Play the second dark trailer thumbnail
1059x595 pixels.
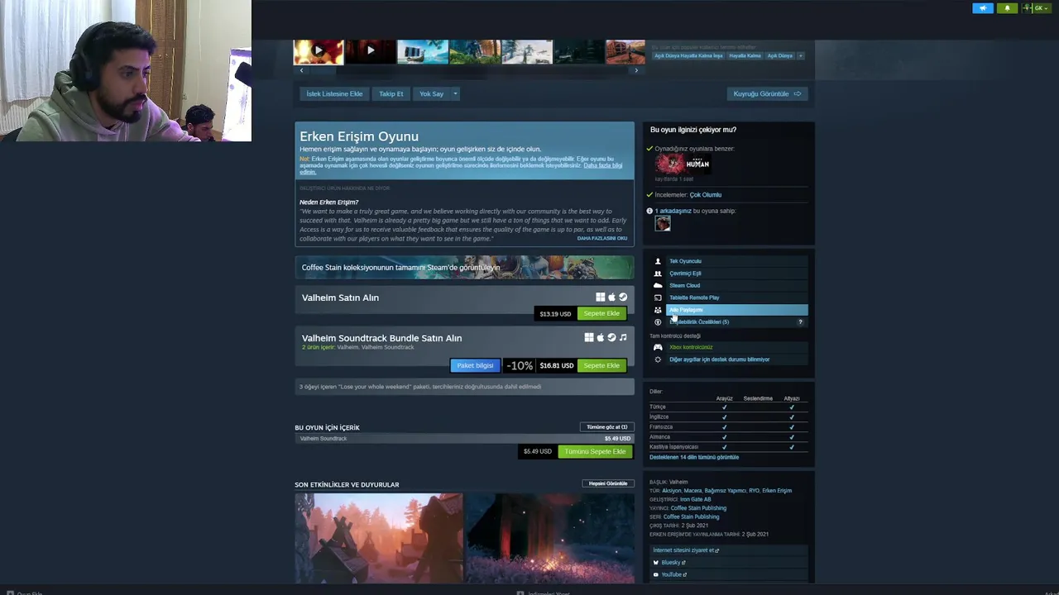[370, 51]
